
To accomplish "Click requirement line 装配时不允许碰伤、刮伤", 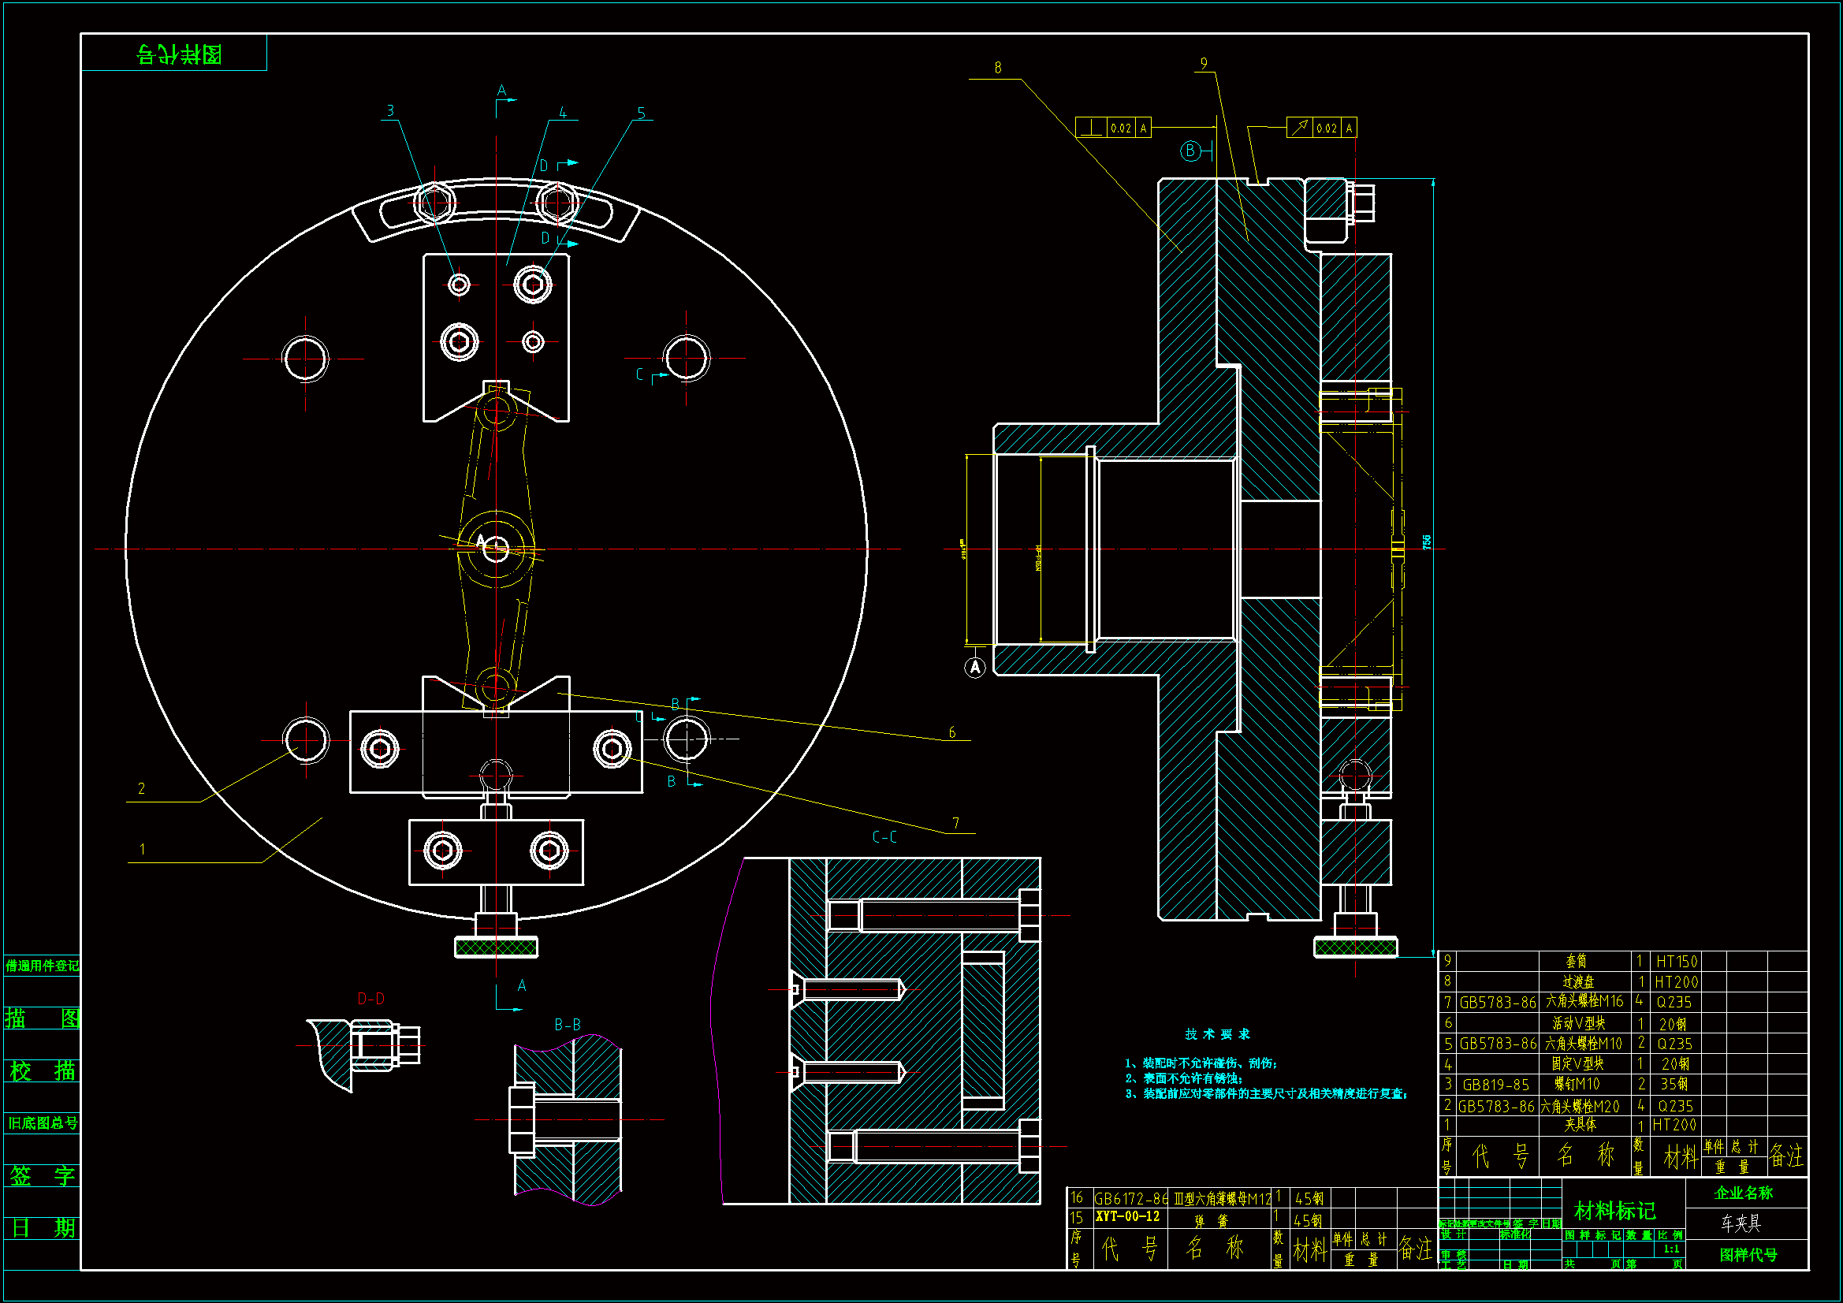I will [x=1201, y=1063].
